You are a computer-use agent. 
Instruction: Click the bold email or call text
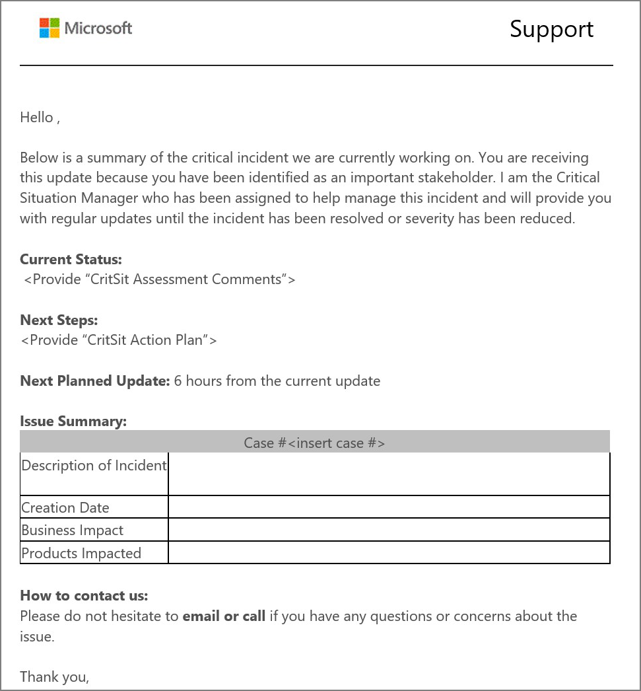coord(224,616)
